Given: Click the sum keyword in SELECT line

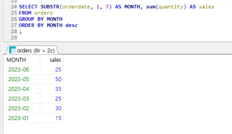Looking at the screenshot, I should 151,7.
